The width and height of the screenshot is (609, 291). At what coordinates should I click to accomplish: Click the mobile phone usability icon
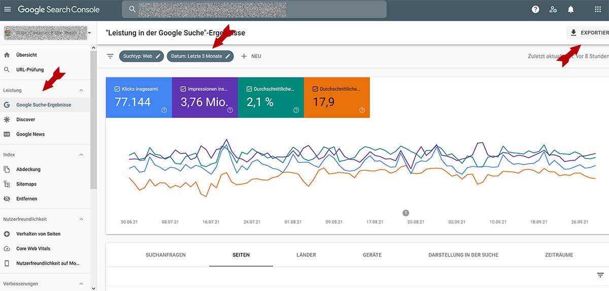(x=7, y=263)
